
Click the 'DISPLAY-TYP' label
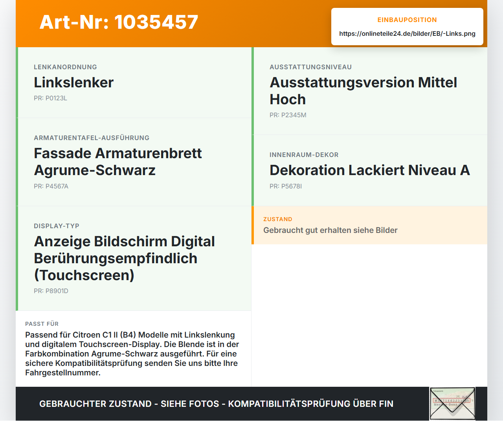point(57,226)
